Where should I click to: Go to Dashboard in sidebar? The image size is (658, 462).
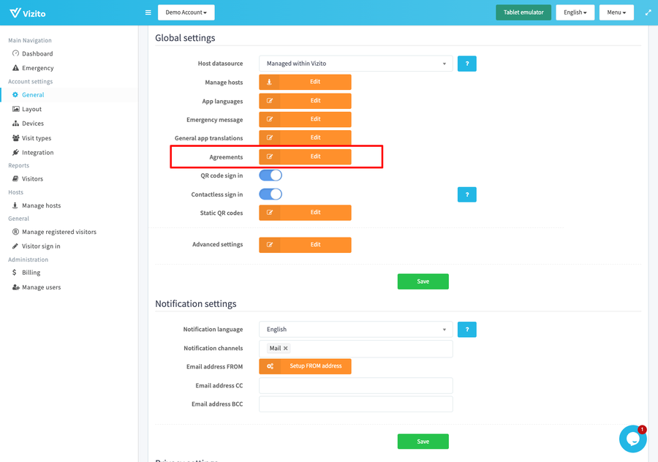pos(37,54)
